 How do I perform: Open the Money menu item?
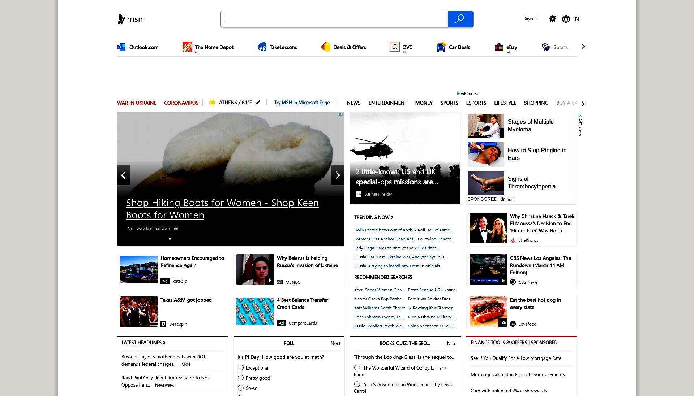tap(424, 103)
